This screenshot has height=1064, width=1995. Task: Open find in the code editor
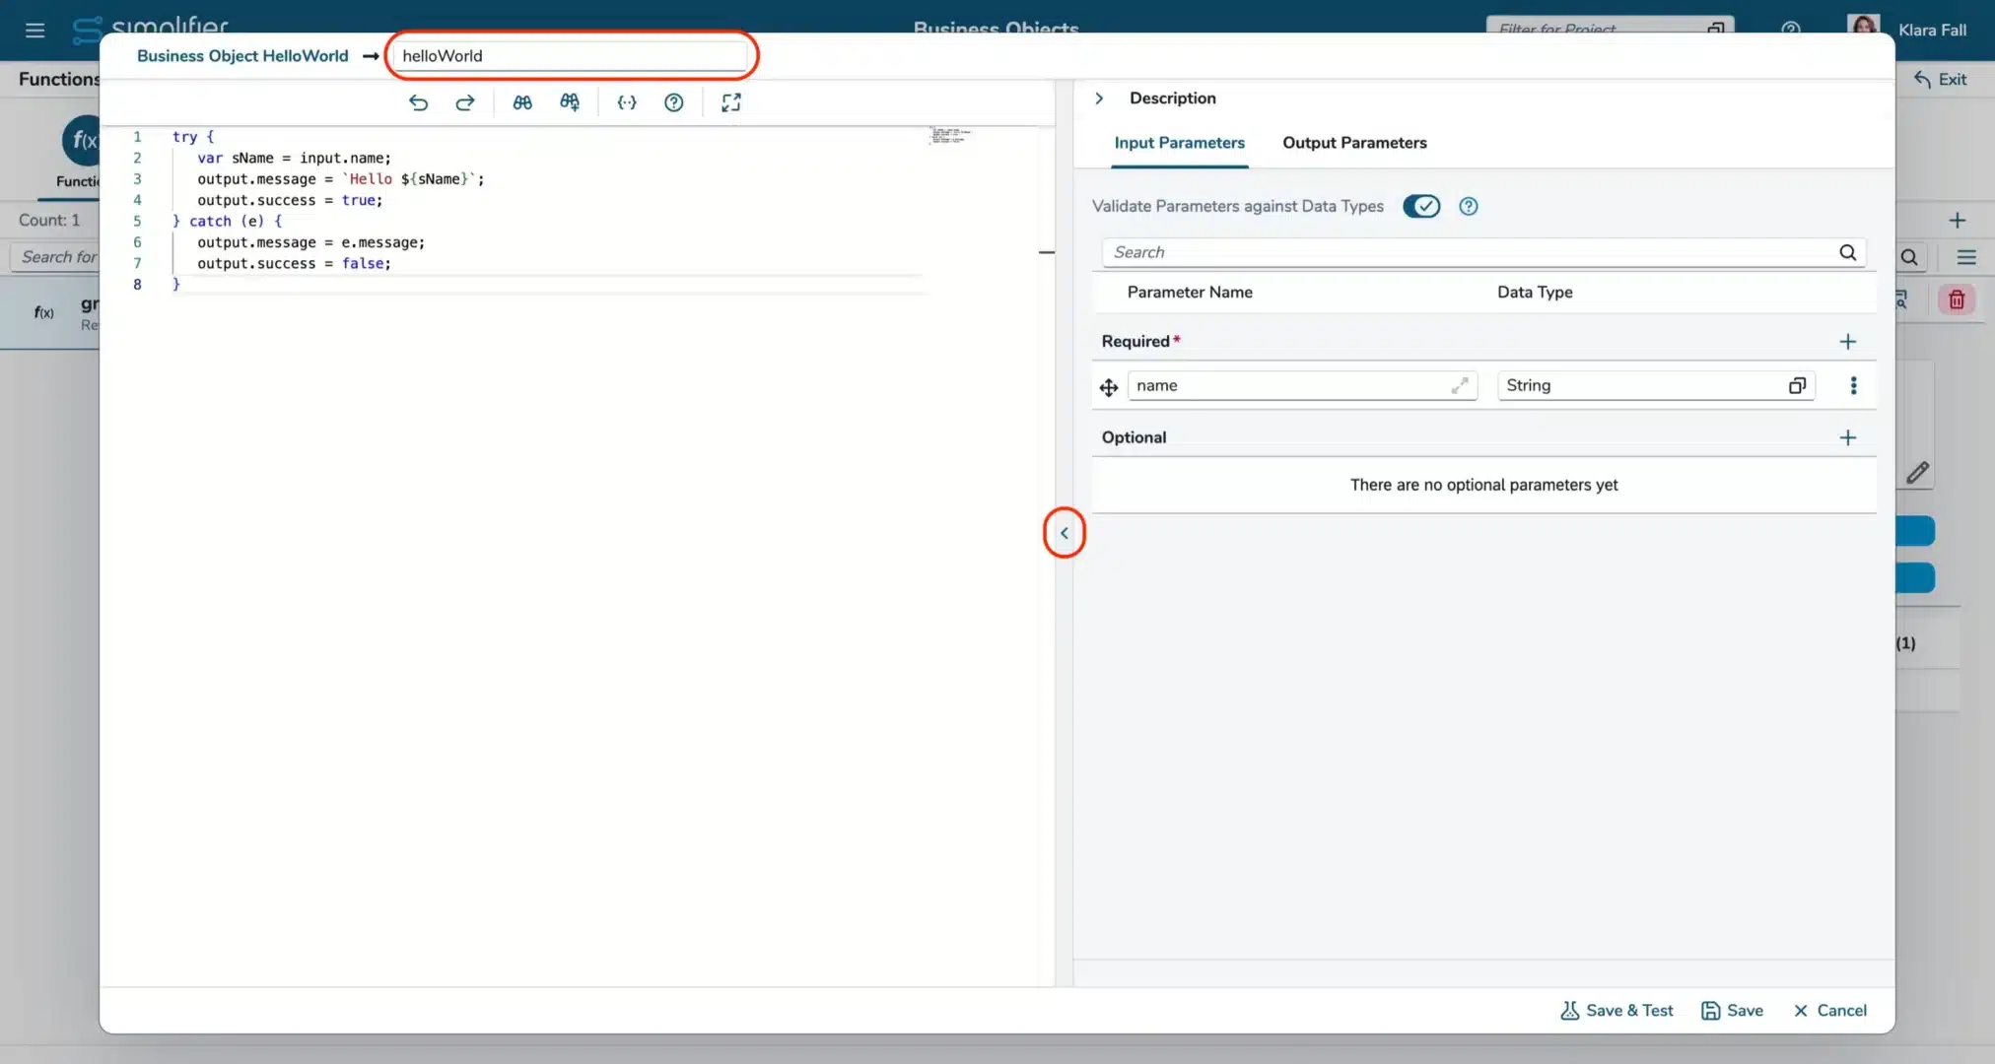[521, 102]
